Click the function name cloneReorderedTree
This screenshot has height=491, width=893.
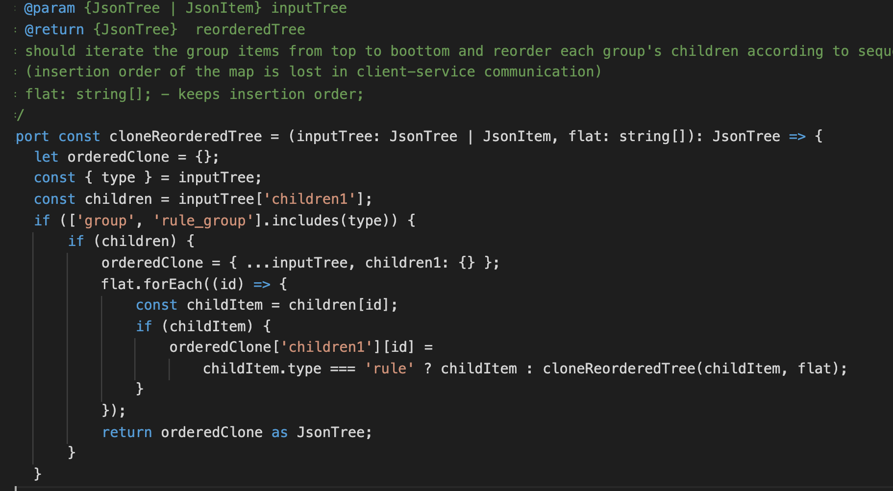click(185, 136)
